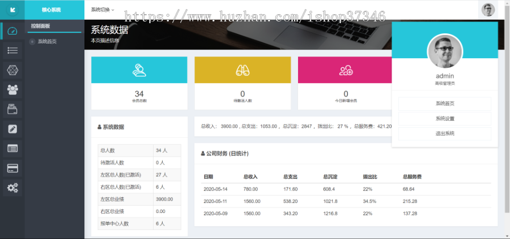Viewport: 510px width, 239px height.
Task: Select the 控制面板 tab
Action: point(41,26)
